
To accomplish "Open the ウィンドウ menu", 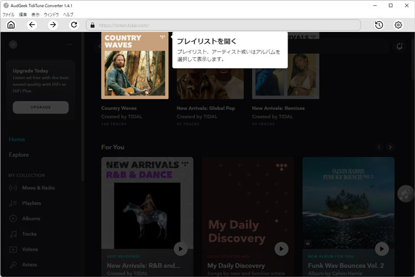I will [x=51, y=15].
